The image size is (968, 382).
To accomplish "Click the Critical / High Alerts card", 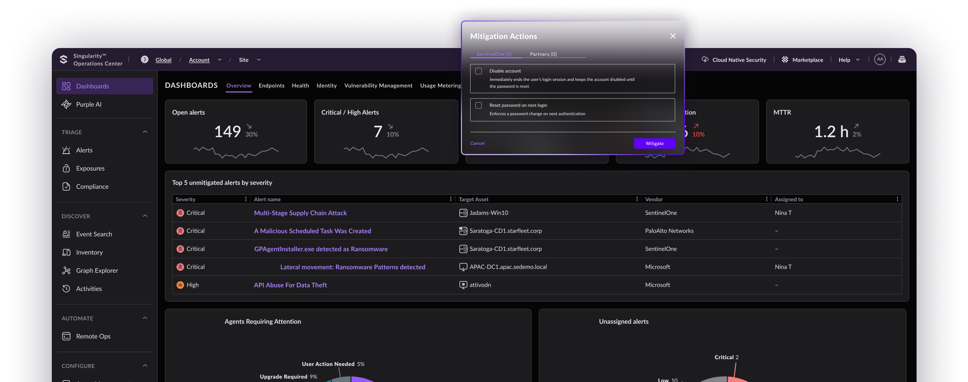I will [386, 132].
